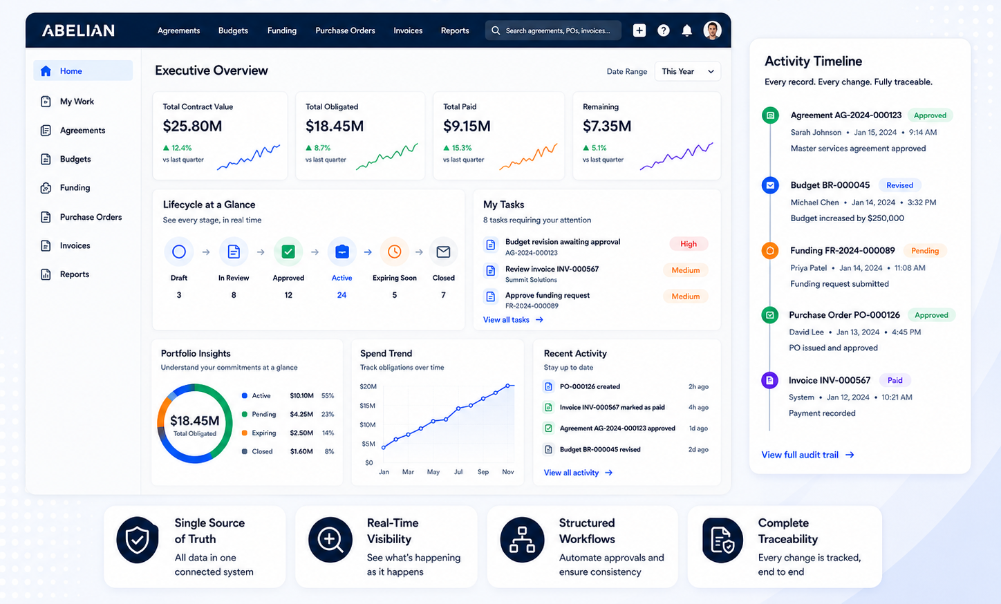Click the Invoice INV-000567 timeline marker

(x=769, y=380)
